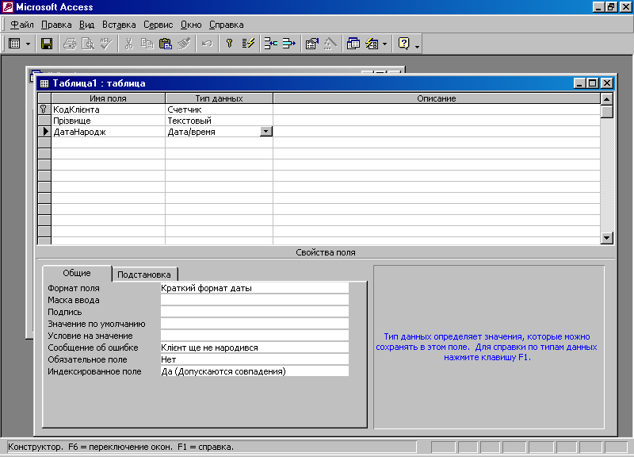Open the Окно menu
This screenshot has height=457, width=634.
pyautogui.click(x=191, y=25)
